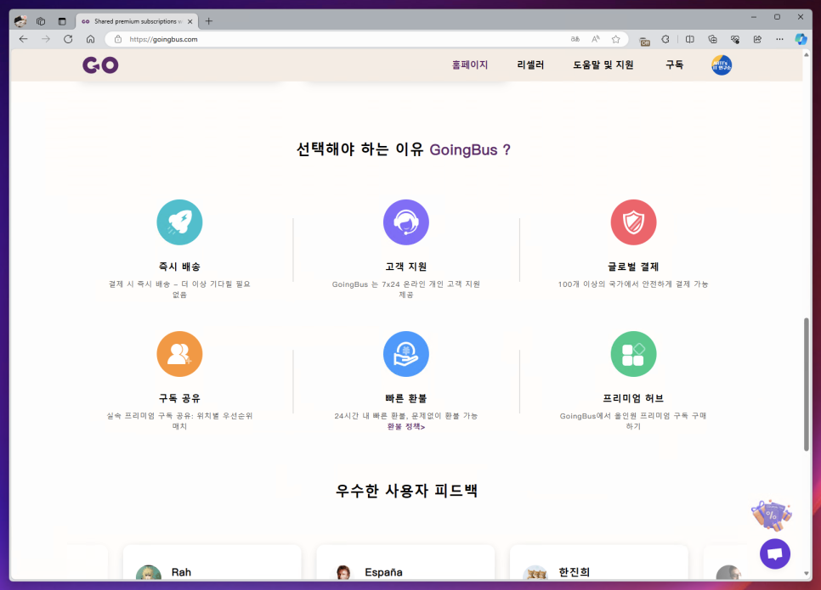Open the tab actions menu icon
This screenshot has width=821, height=590.
[x=62, y=21]
